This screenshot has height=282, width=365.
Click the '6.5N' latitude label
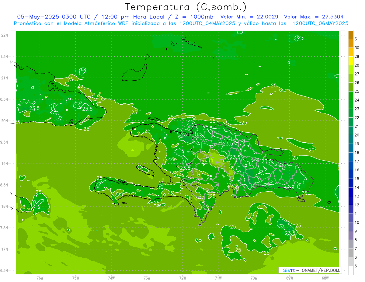click(4, 270)
